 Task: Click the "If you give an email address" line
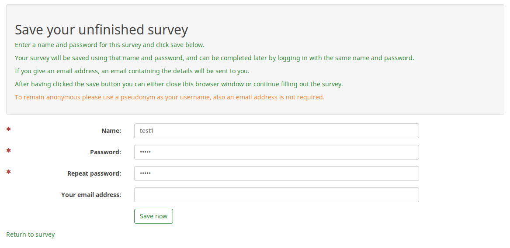coord(132,71)
